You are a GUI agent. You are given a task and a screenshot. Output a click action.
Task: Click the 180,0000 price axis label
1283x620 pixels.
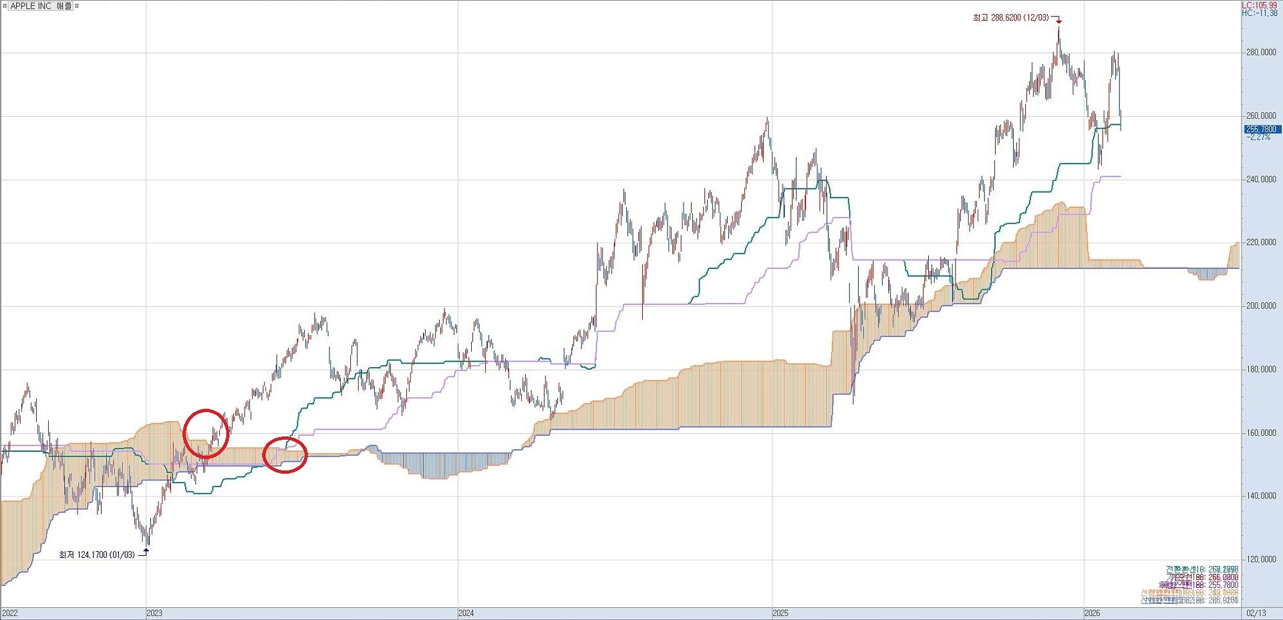[x=1261, y=370]
